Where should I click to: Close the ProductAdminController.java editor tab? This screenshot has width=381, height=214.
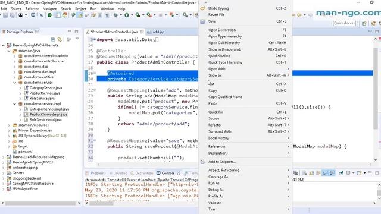coord(142,32)
